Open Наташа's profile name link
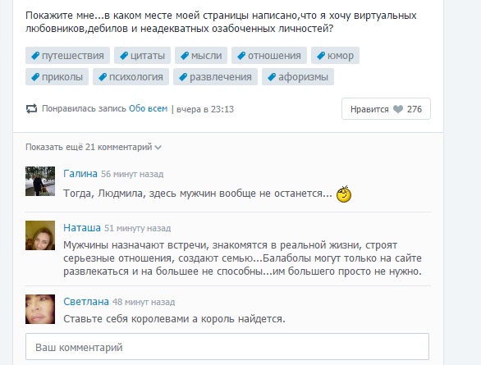This screenshot has width=481, height=365. tap(82, 228)
